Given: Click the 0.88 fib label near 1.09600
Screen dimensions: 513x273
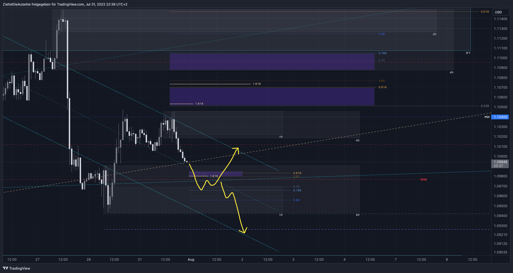Looking at the screenshot, I should coord(296,200).
